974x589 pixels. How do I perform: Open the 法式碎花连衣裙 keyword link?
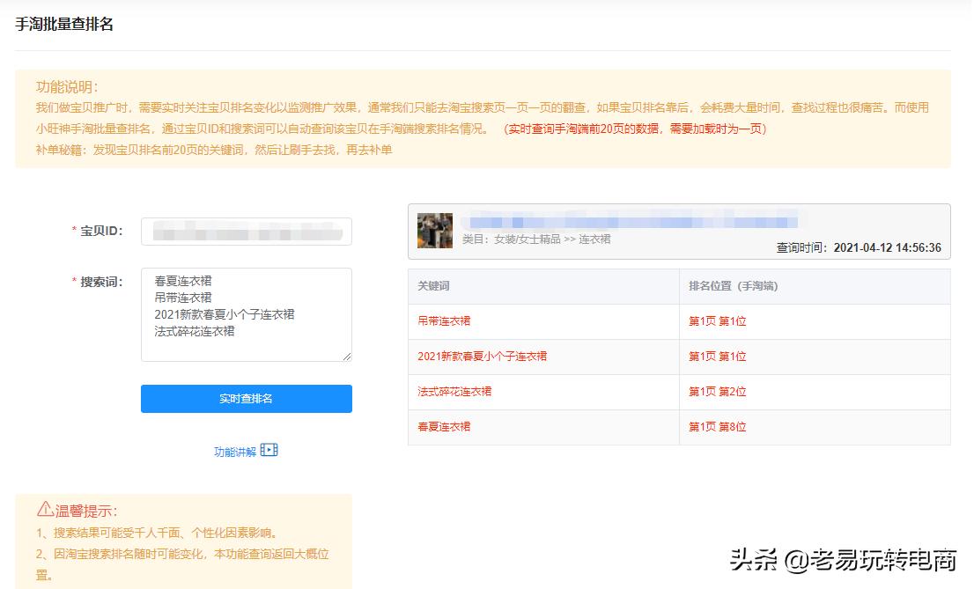[454, 392]
